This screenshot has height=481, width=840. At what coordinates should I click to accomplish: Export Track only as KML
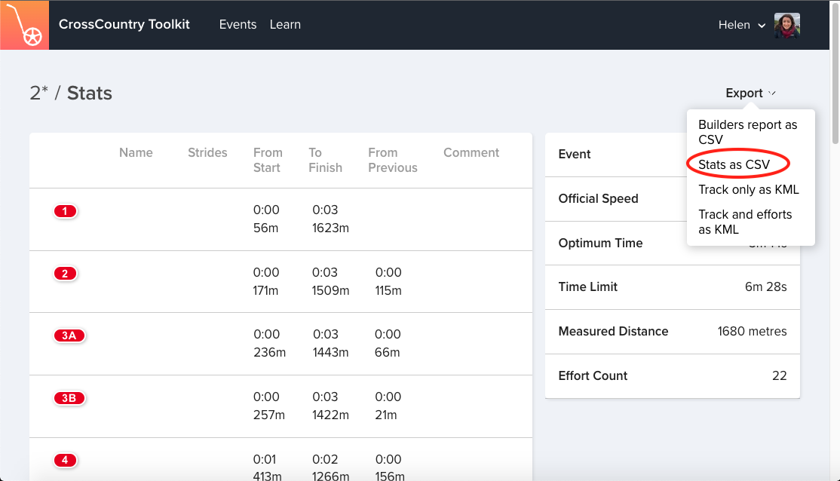tap(748, 189)
